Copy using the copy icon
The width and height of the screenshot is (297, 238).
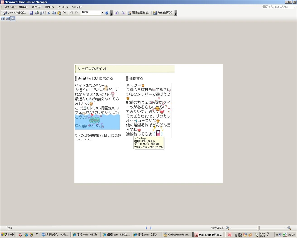54,13
